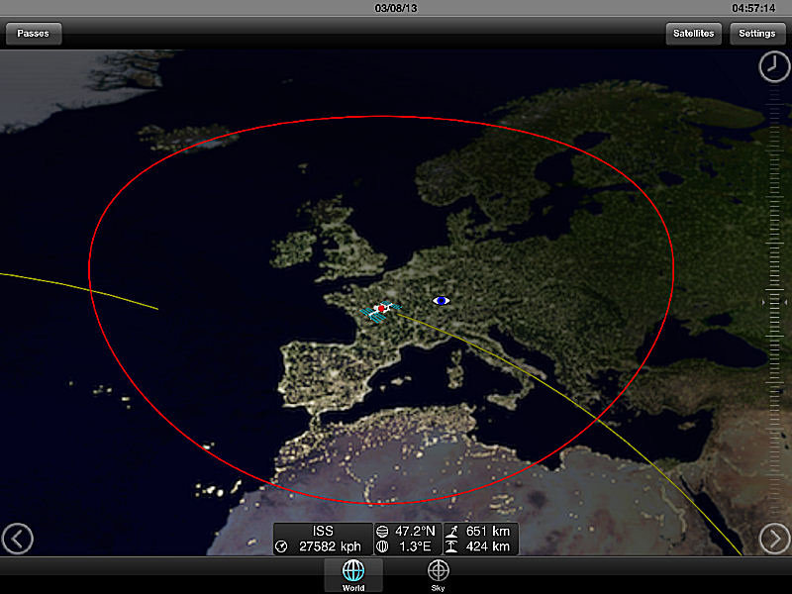
Task: Switch to the World view tab
Action: tap(353, 575)
